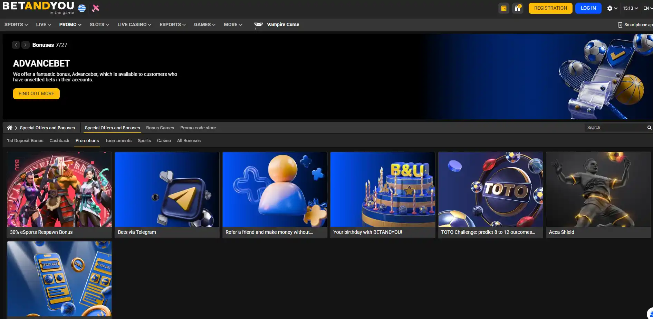Click the Greek flag icon
653x319 pixels.
click(82, 8)
